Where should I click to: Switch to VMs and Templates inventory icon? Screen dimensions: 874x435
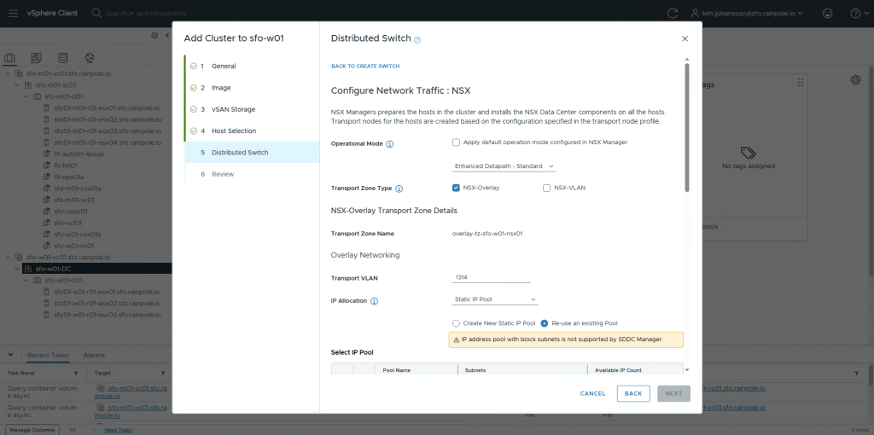point(37,58)
